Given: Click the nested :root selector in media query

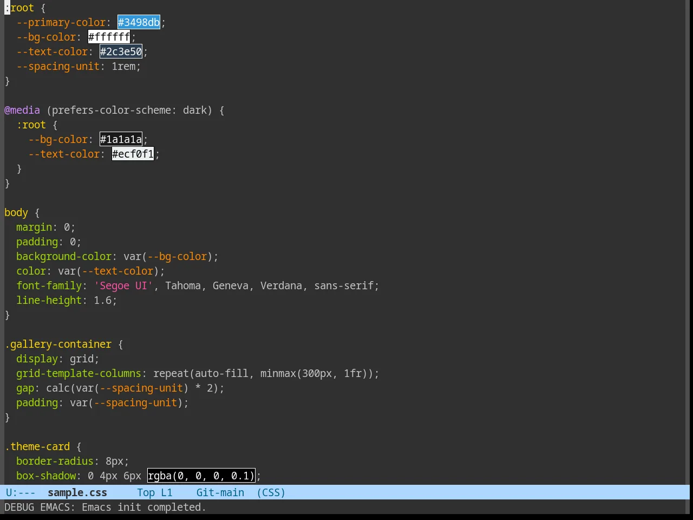Looking at the screenshot, I should [31, 125].
